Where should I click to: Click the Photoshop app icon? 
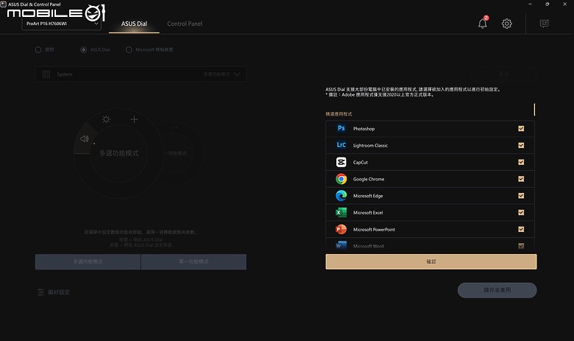point(341,128)
